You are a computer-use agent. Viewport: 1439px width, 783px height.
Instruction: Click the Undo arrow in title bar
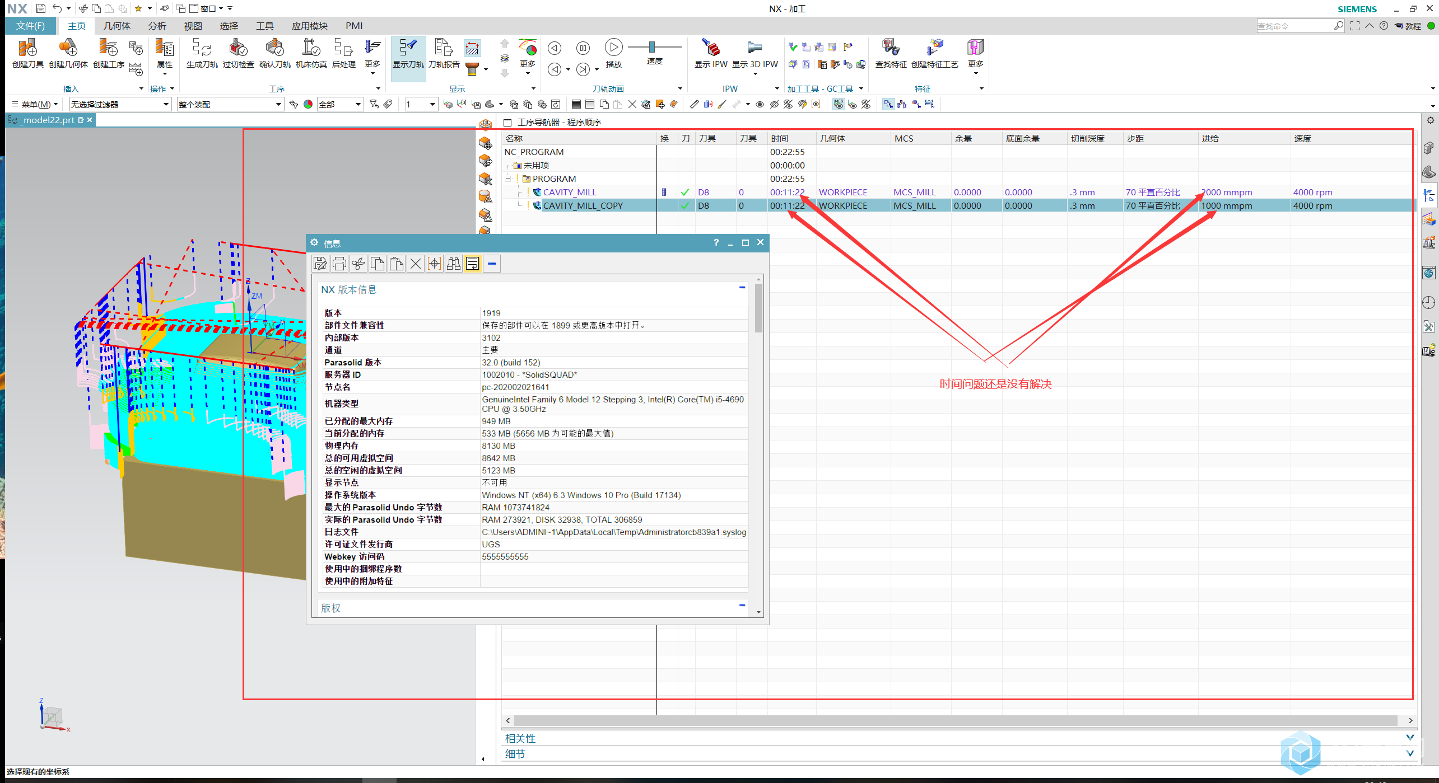(57, 8)
